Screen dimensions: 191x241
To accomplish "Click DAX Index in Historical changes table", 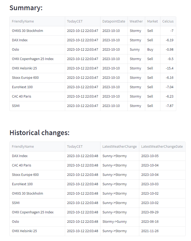I will point(20,156).
